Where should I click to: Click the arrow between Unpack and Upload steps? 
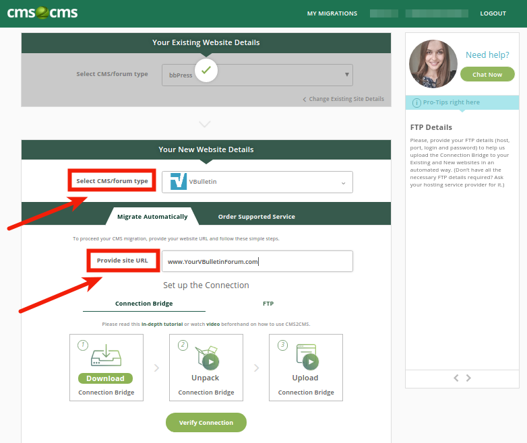tap(257, 368)
